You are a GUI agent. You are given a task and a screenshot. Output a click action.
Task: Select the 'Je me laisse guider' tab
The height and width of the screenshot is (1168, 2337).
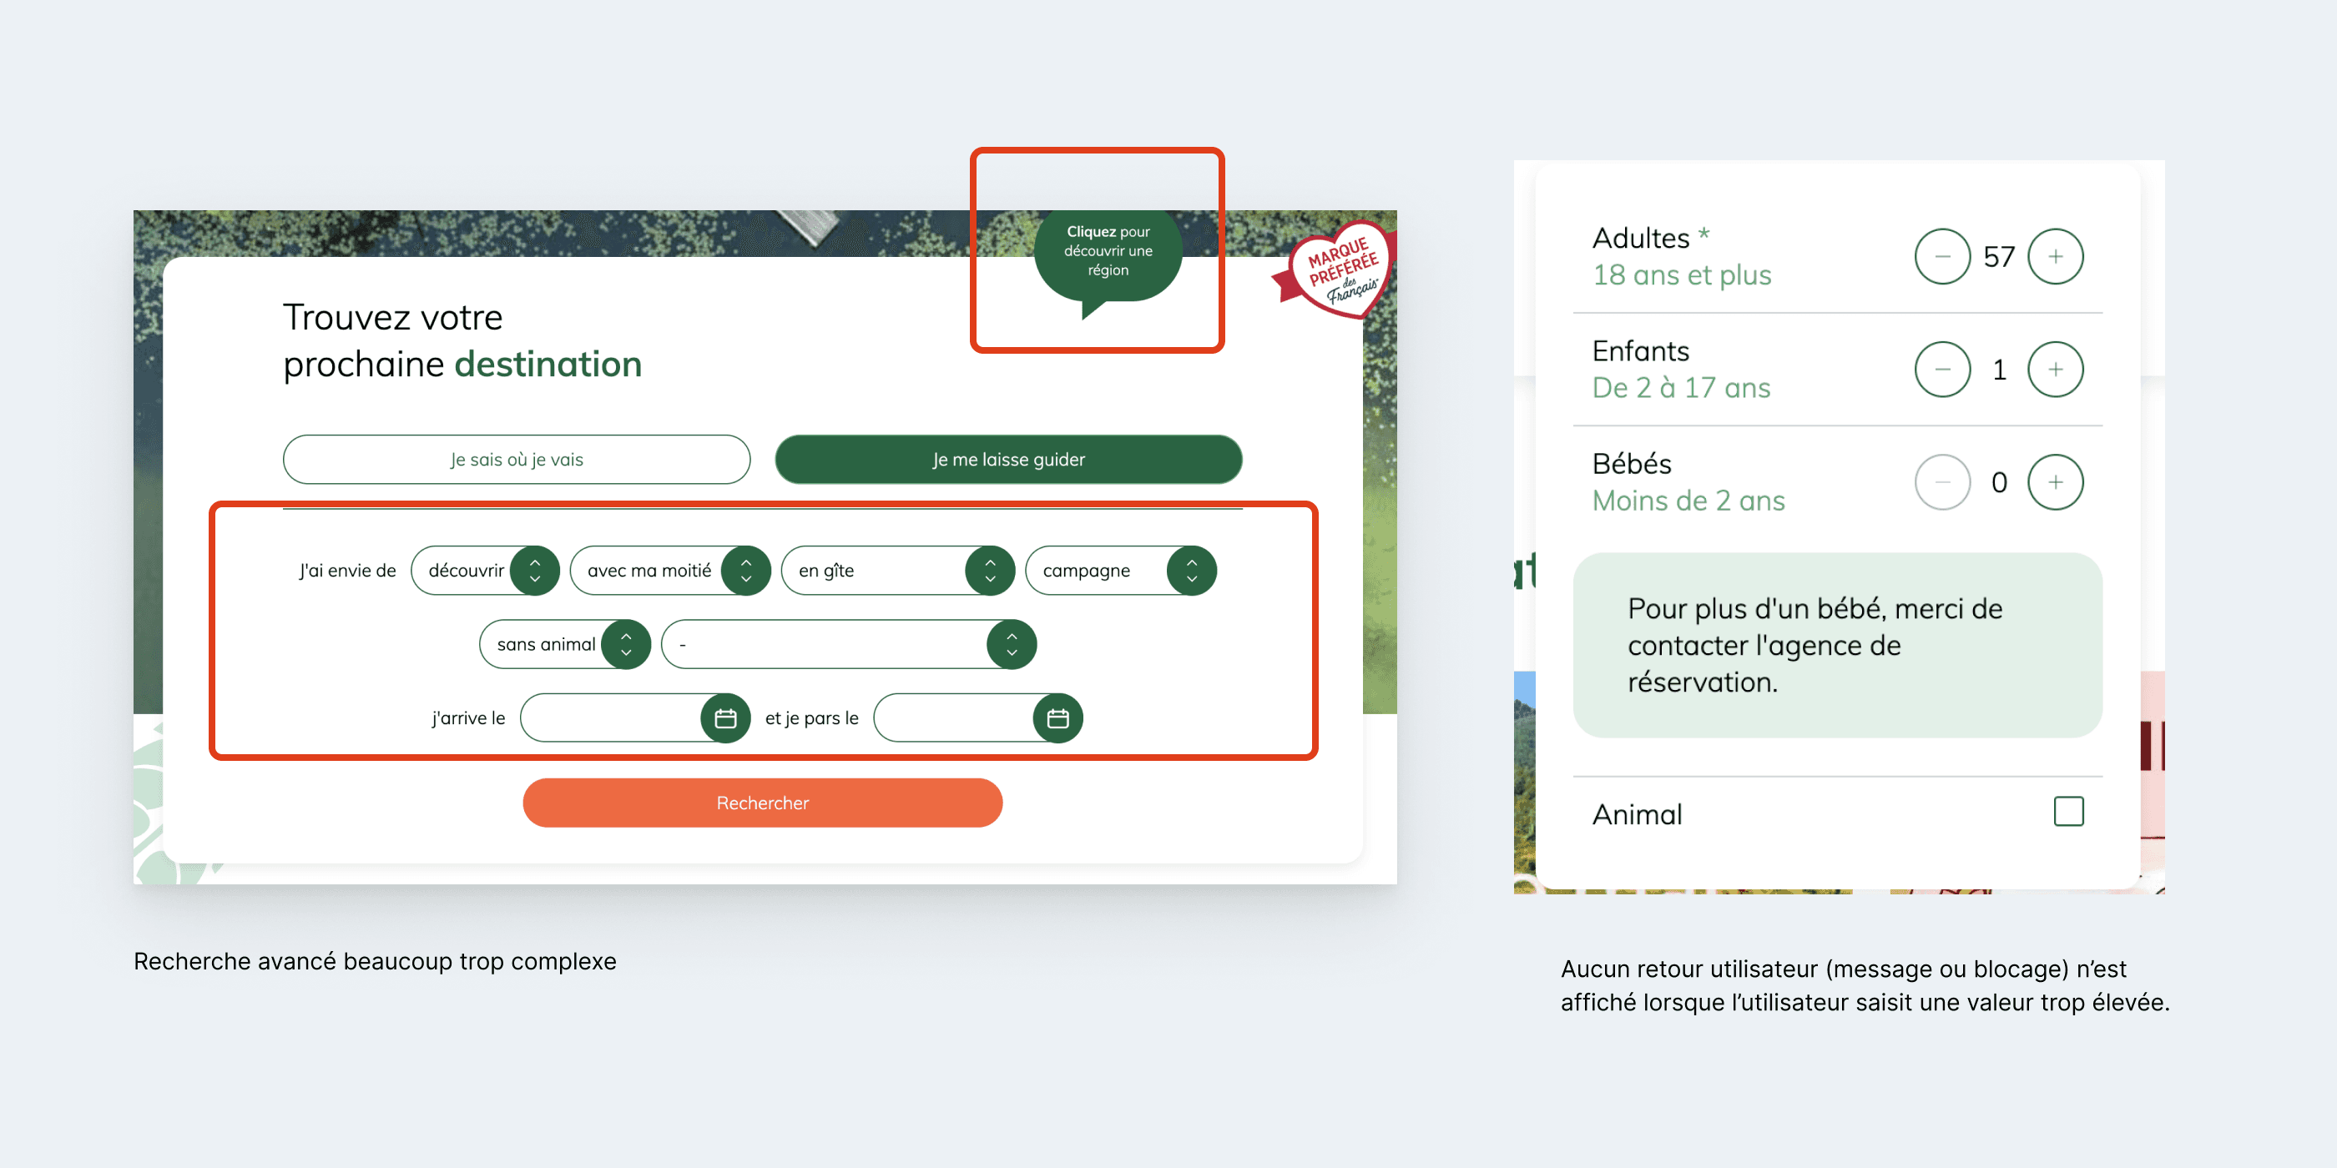click(1008, 460)
